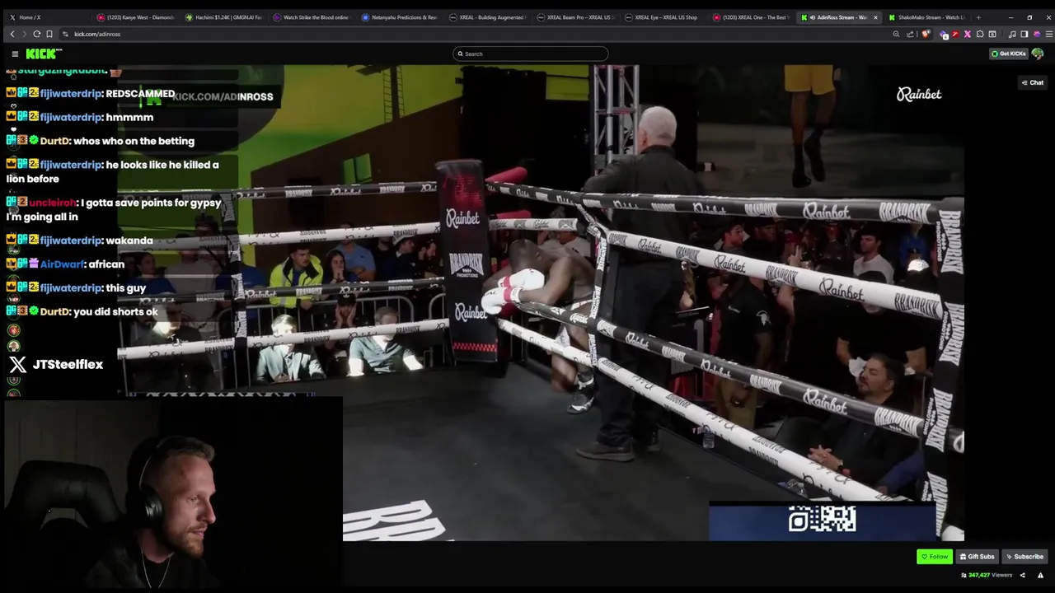Switch to the Kanye West - Diamonds tab
This screenshot has width=1055, height=593.
coord(135,17)
